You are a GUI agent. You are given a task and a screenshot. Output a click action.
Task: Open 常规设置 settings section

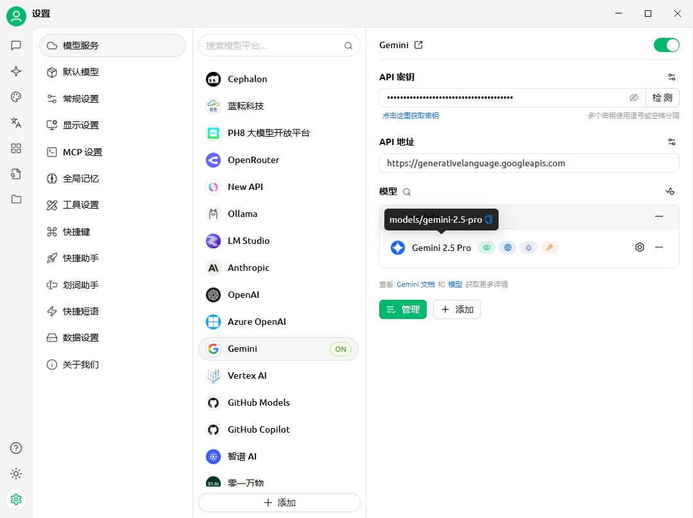112,99
